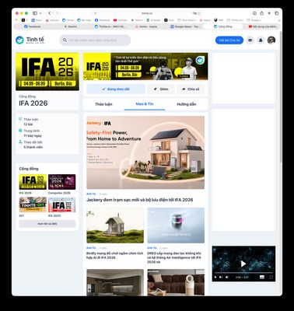Switch to the Facebook browser tab
The width and height of the screenshot is (294, 311).
point(32,26)
